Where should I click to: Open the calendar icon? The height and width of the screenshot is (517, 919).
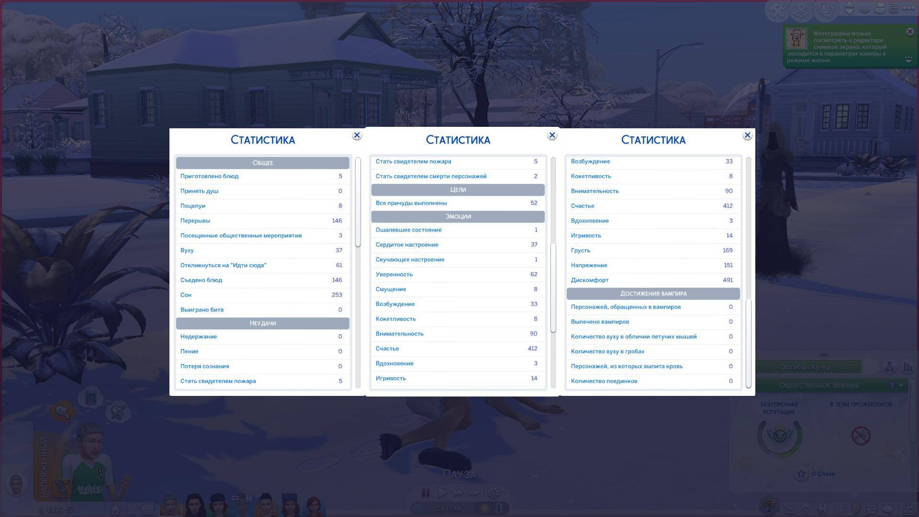(147, 509)
